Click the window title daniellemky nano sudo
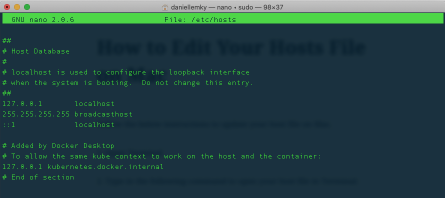 coord(227,7)
